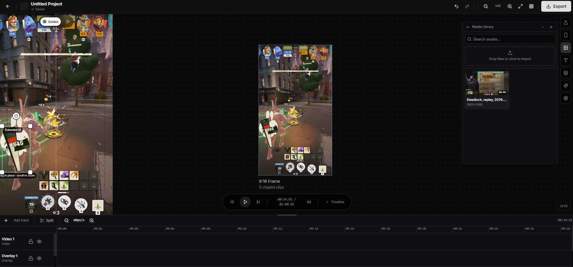Click the 00:20 mark on timeline ruler

pyautogui.click(x=422, y=229)
